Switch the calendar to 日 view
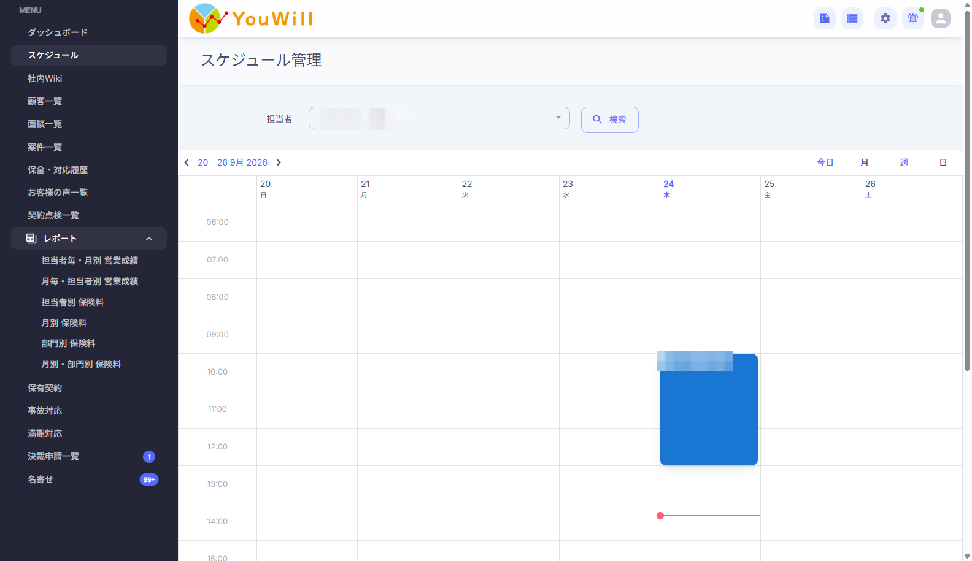The height and width of the screenshot is (561, 972). tap(943, 162)
